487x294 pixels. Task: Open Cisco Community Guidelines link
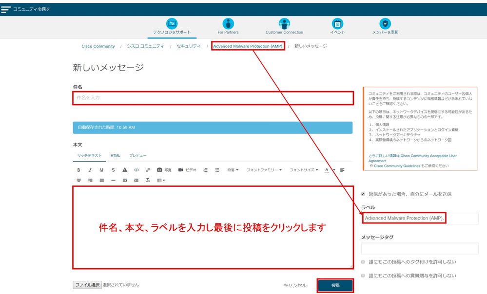pos(397,166)
